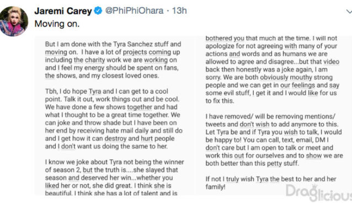The height and width of the screenshot is (203, 352).
Task: Open the right attached note image
Action: (275, 116)
